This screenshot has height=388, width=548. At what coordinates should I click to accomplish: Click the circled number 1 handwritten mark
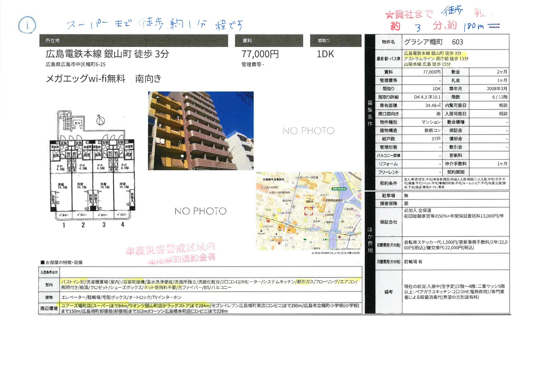[x=27, y=25]
